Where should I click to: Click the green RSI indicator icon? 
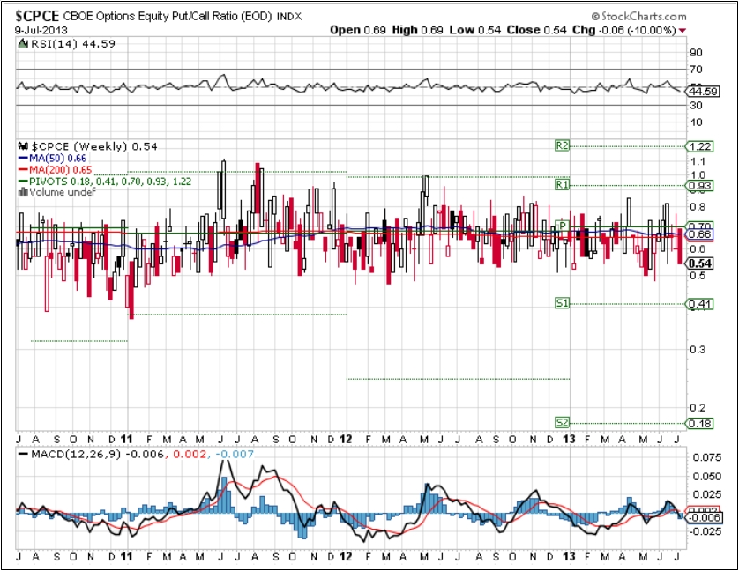click(x=23, y=44)
